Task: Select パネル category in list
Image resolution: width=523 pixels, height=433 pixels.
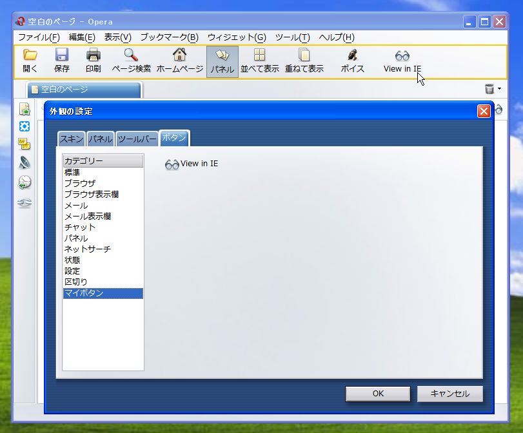Action: click(x=103, y=238)
